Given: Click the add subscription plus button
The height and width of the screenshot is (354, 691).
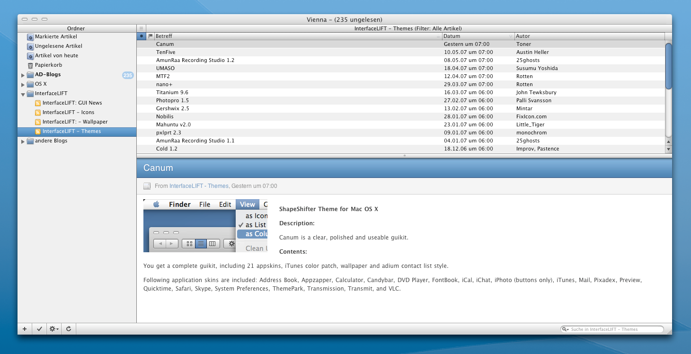Looking at the screenshot, I should [25, 329].
